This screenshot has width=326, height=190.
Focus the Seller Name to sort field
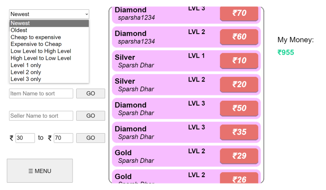[x=41, y=116]
